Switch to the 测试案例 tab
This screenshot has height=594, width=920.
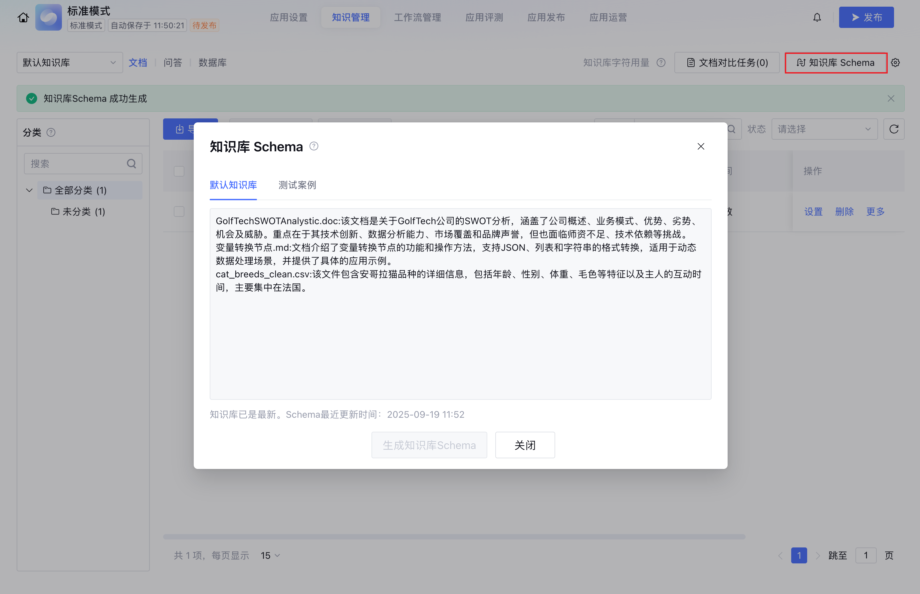[x=297, y=185]
